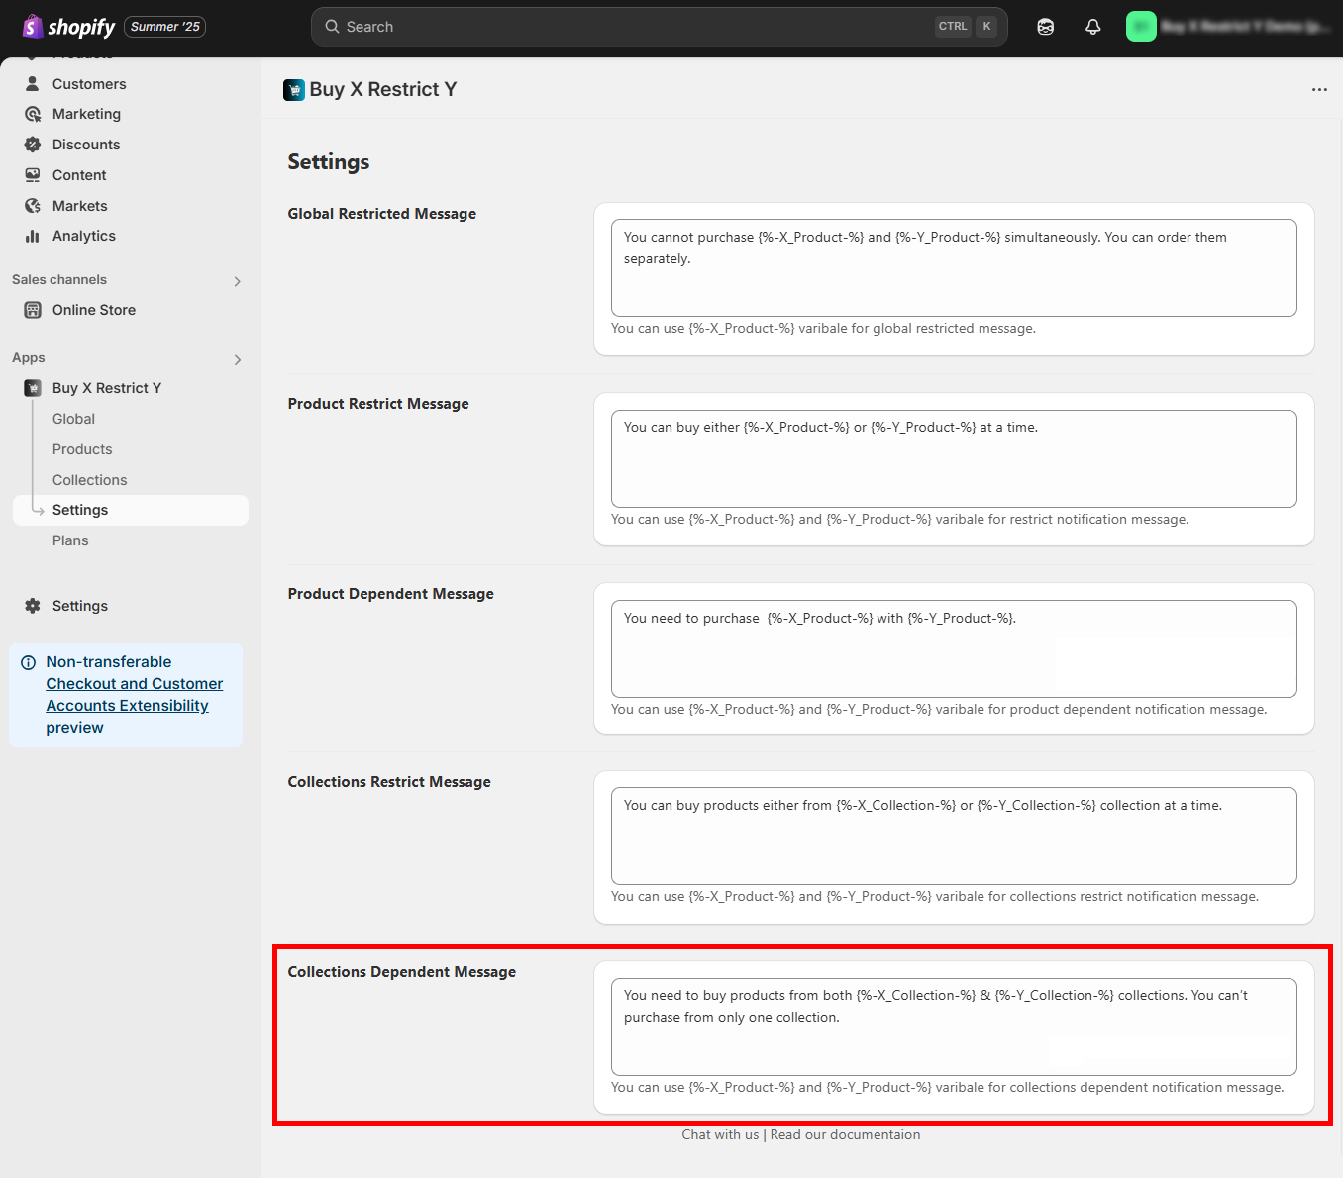Go to Marketing in the sidebar
This screenshot has height=1178, width=1343.
pyautogui.click(x=86, y=114)
